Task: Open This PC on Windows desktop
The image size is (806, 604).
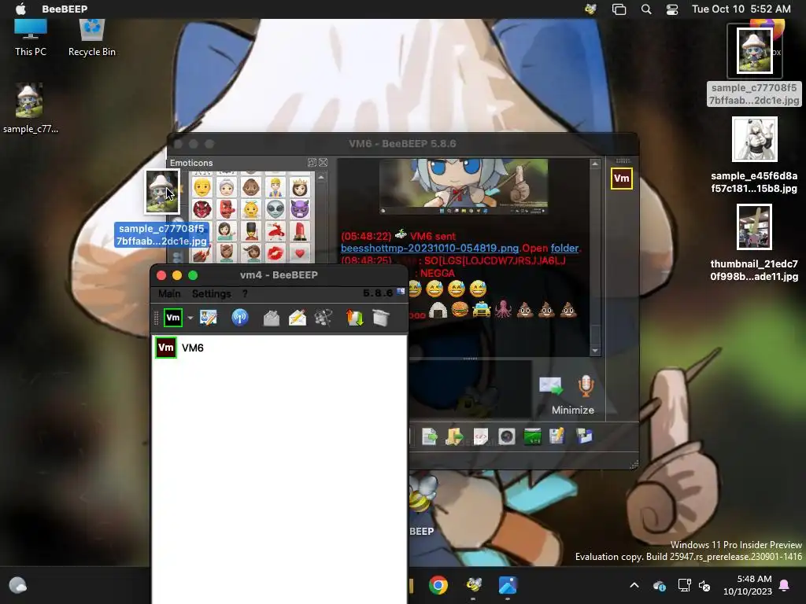Action: (31, 38)
